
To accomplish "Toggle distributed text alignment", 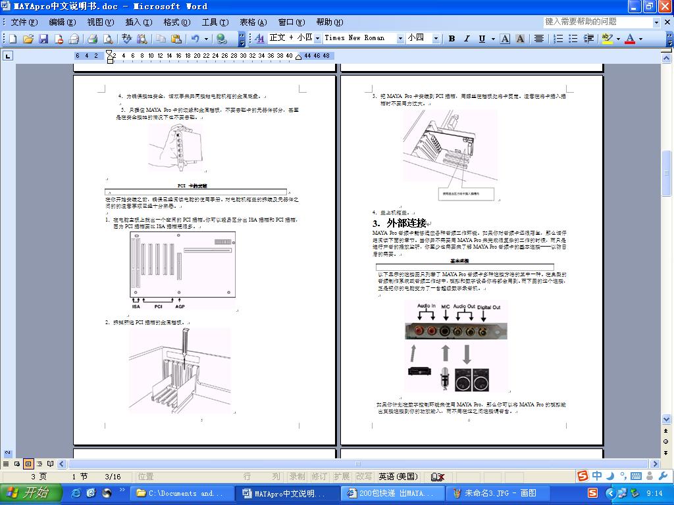I will click(539, 39).
